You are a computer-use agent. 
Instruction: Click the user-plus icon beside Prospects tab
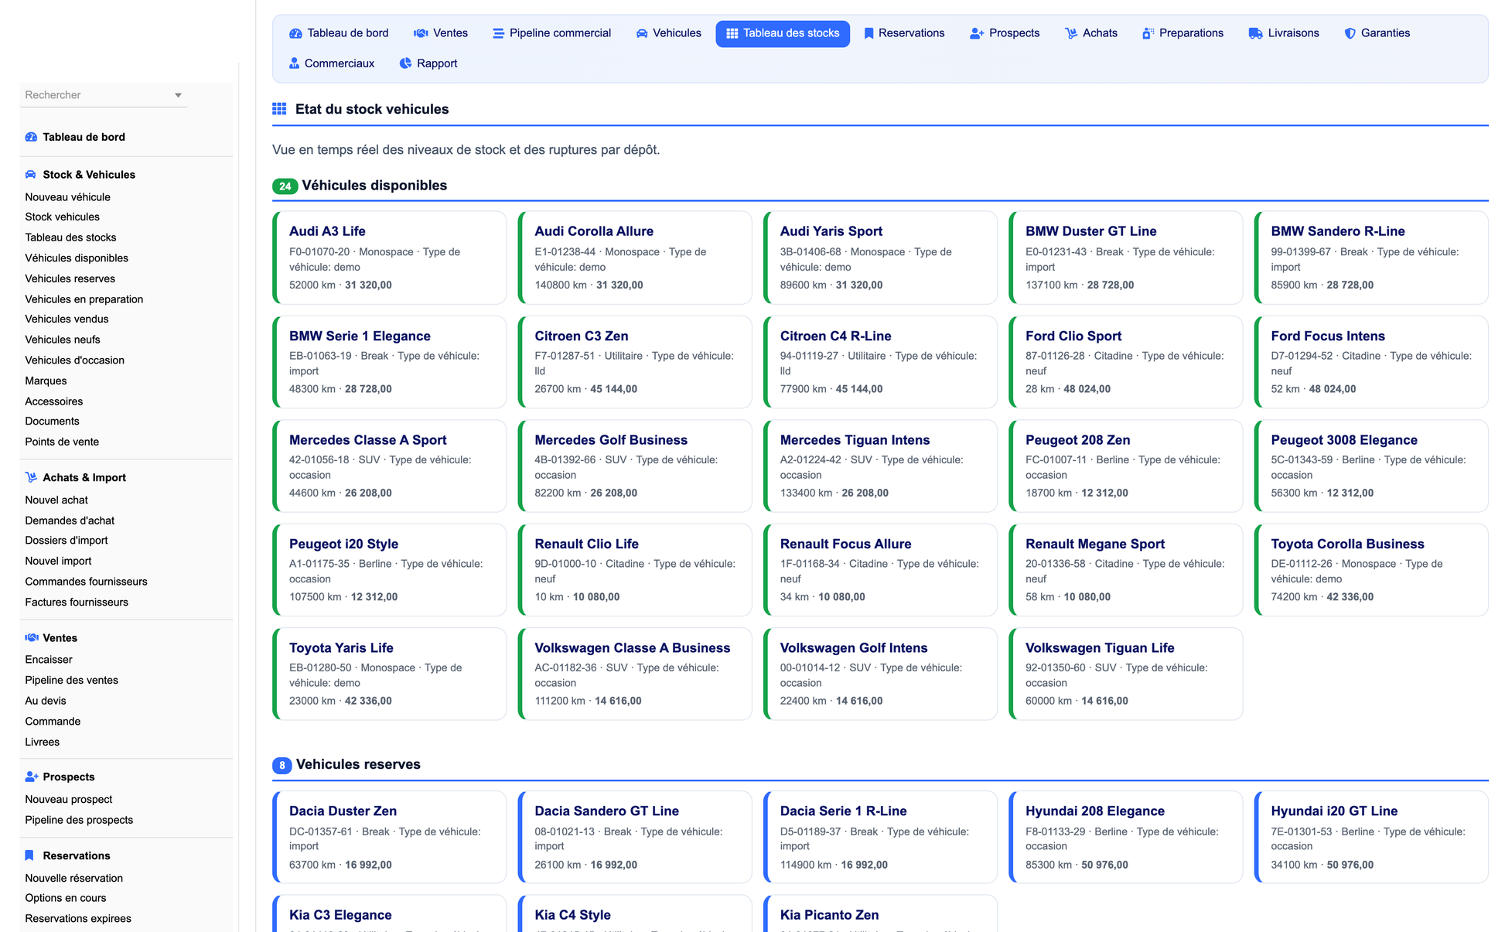pyautogui.click(x=977, y=33)
